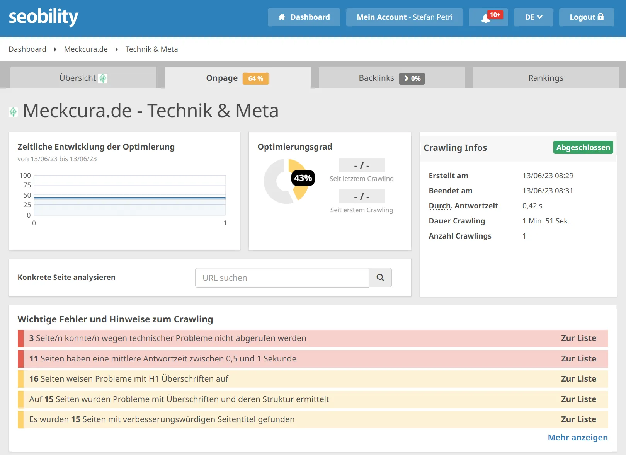The width and height of the screenshot is (626, 455).
Task: Open Zur Liste for Überschriften Struktur row
Action: pos(578,399)
